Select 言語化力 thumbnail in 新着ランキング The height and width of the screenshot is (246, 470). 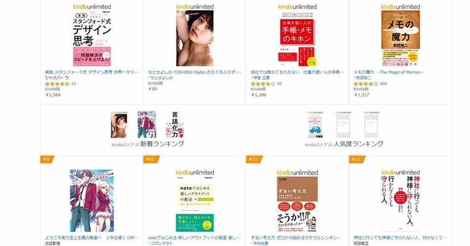pos(175,125)
